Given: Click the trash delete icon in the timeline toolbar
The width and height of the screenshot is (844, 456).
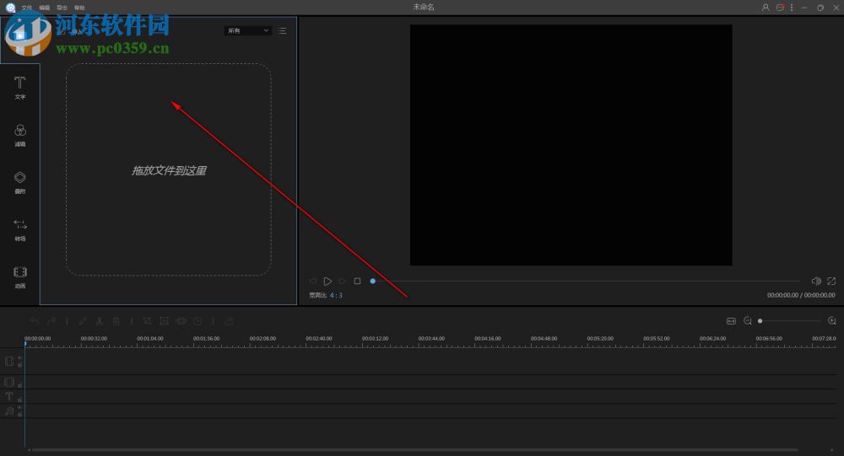Looking at the screenshot, I should coord(116,321).
